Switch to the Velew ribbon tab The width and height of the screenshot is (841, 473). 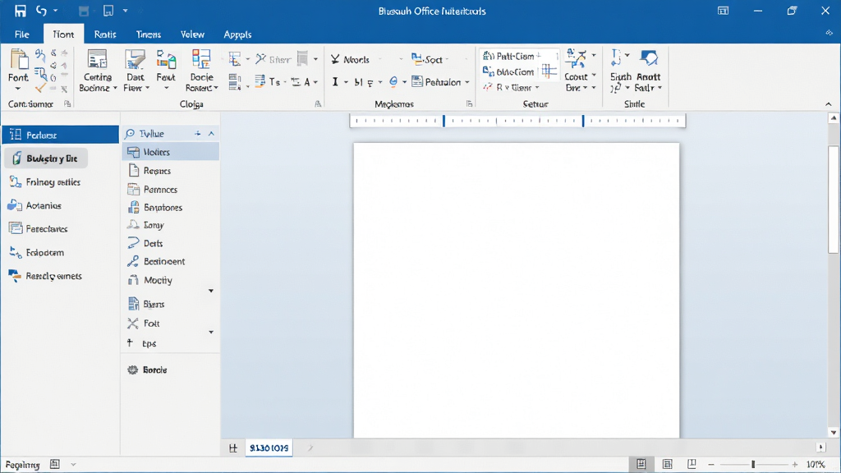tap(192, 34)
